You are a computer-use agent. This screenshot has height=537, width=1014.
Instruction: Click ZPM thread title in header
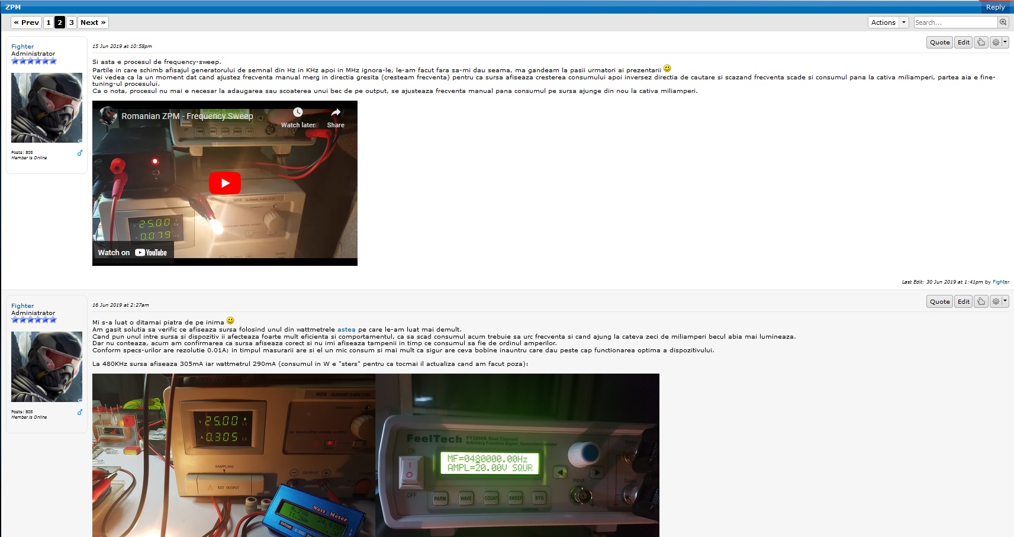point(12,7)
